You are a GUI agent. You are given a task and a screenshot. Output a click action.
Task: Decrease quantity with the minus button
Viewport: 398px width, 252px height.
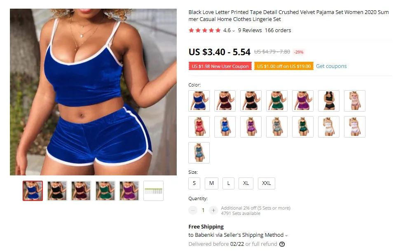point(193,210)
